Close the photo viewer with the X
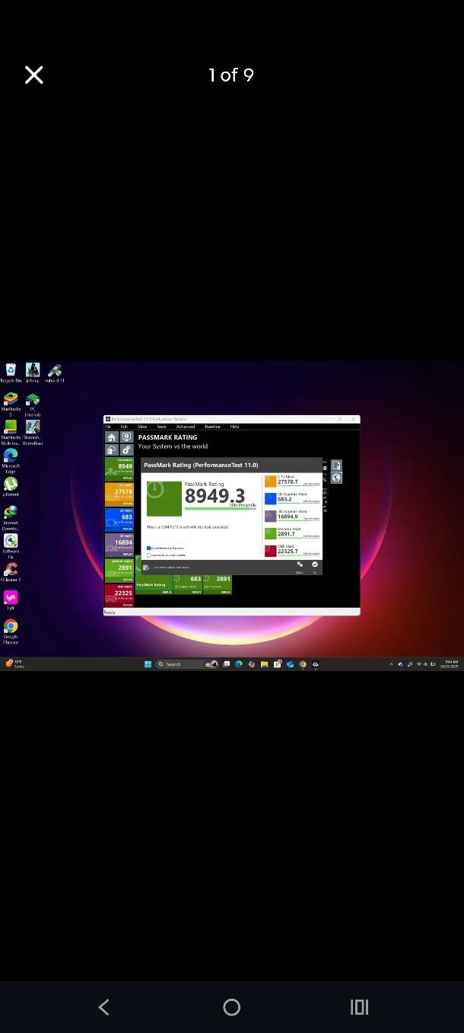Image resolution: width=464 pixels, height=1033 pixels. (x=33, y=75)
